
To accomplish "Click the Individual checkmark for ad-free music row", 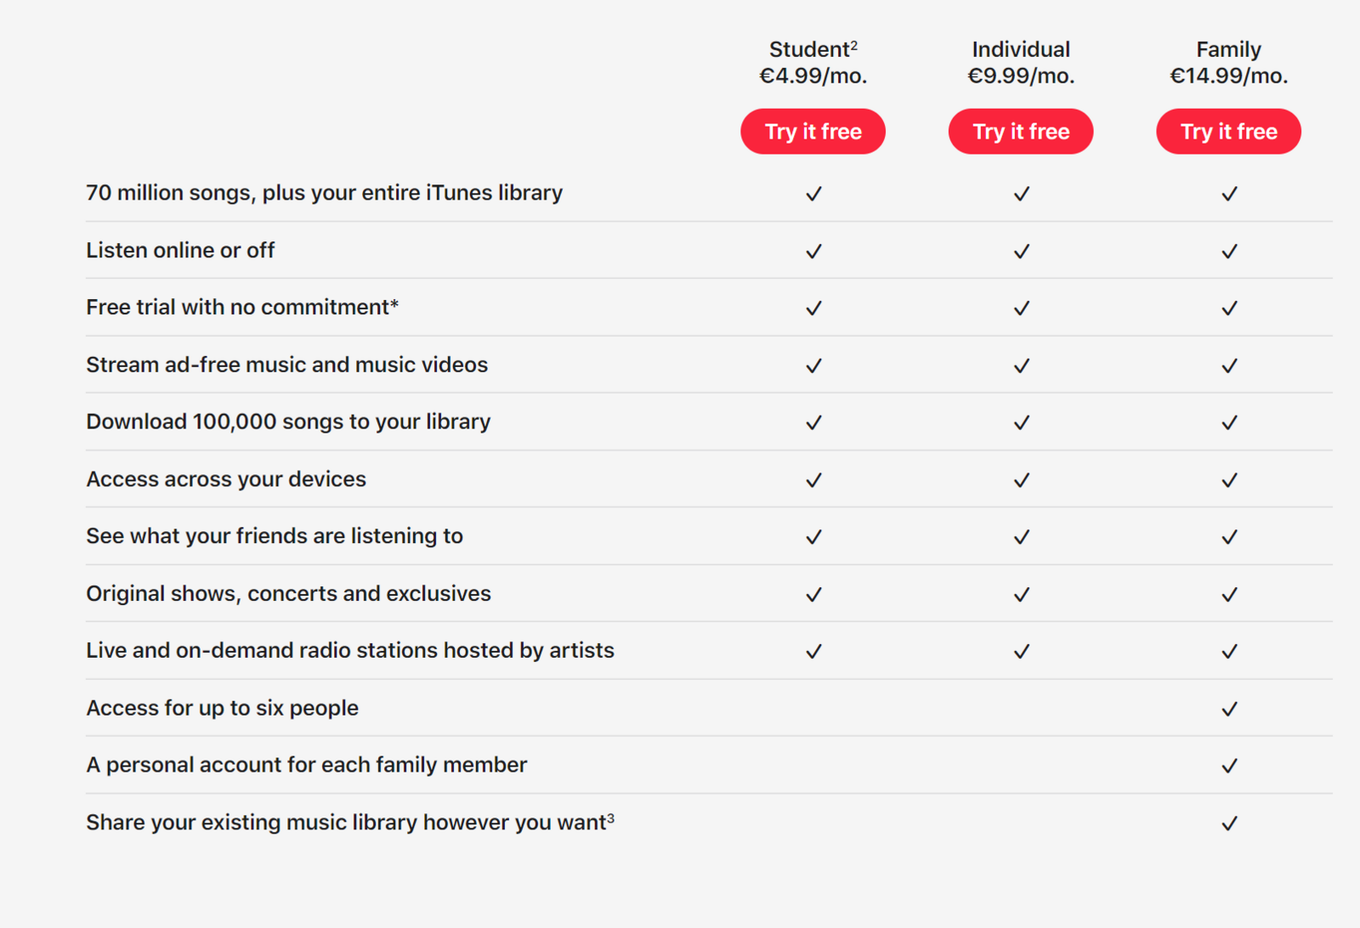I will 1022,365.
